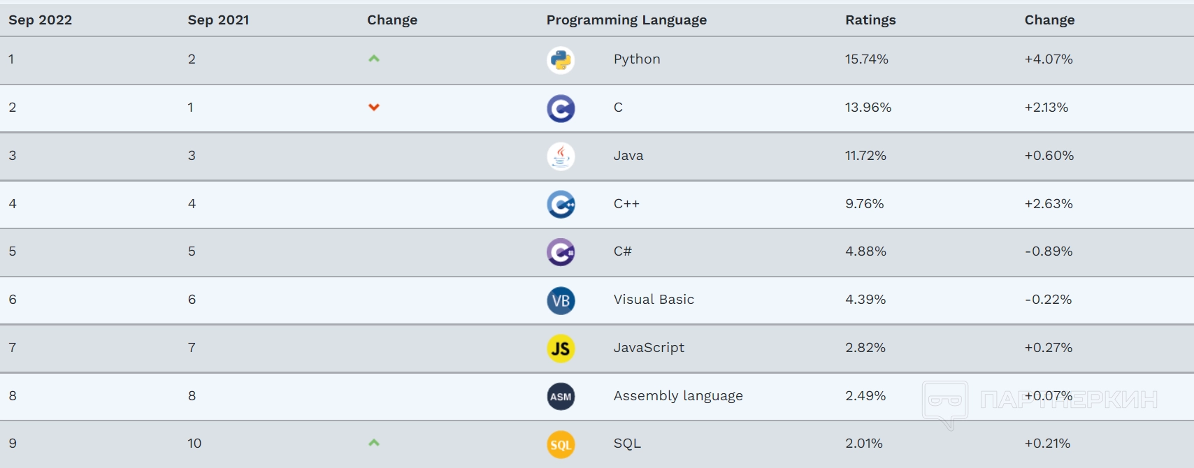Click the JavaScript language name
This screenshot has width=1194, height=468.
[649, 348]
